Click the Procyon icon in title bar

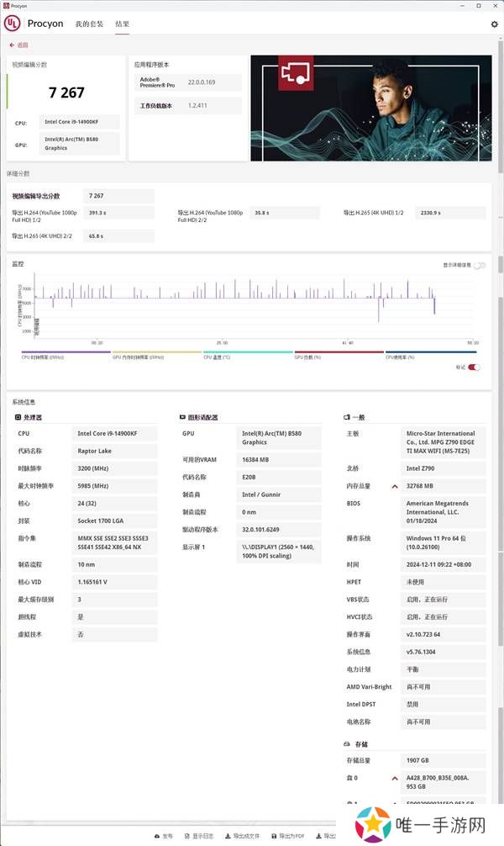click(x=6, y=5)
